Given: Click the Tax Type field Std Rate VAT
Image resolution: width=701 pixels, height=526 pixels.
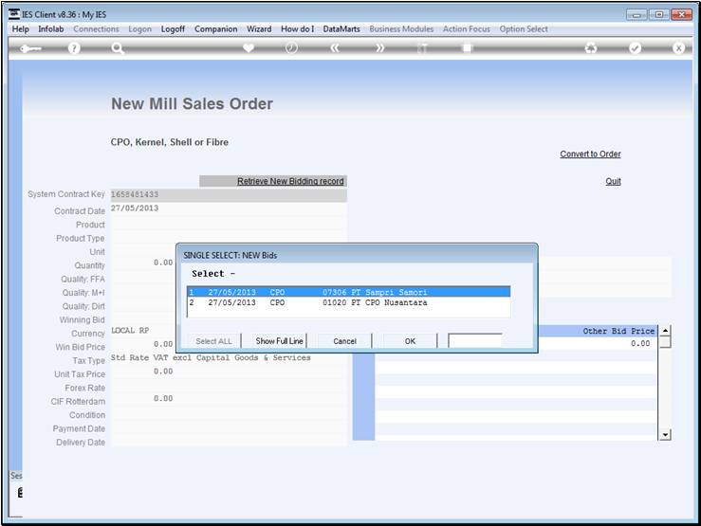Looking at the screenshot, I should [229, 357].
